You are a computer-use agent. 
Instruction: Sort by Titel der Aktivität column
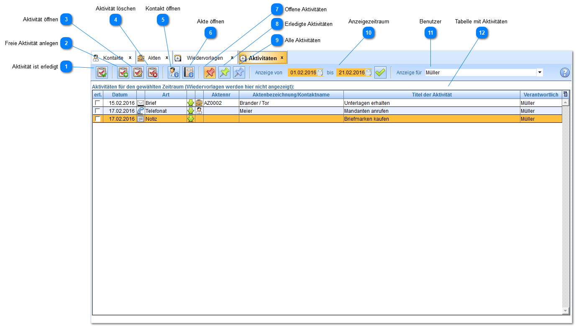[x=432, y=95]
